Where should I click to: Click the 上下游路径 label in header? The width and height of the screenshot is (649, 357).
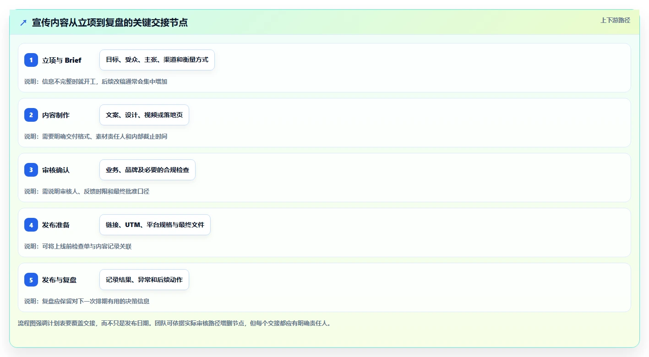pyautogui.click(x=615, y=20)
